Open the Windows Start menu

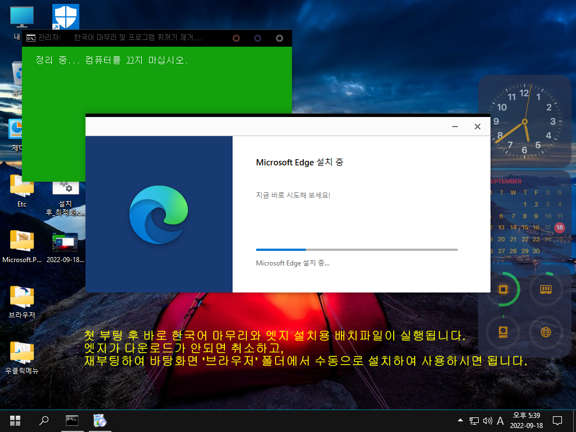point(15,421)
